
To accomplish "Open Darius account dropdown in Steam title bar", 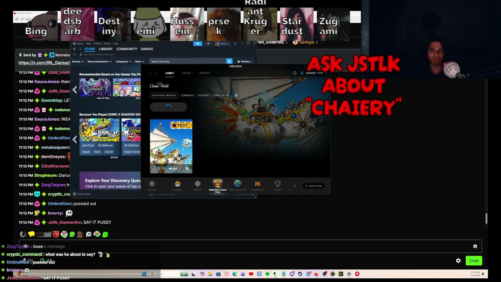I will [222, 43].
